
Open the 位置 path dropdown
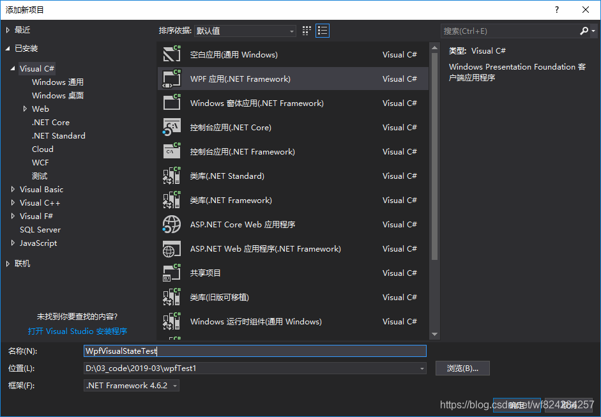point(422,368)
